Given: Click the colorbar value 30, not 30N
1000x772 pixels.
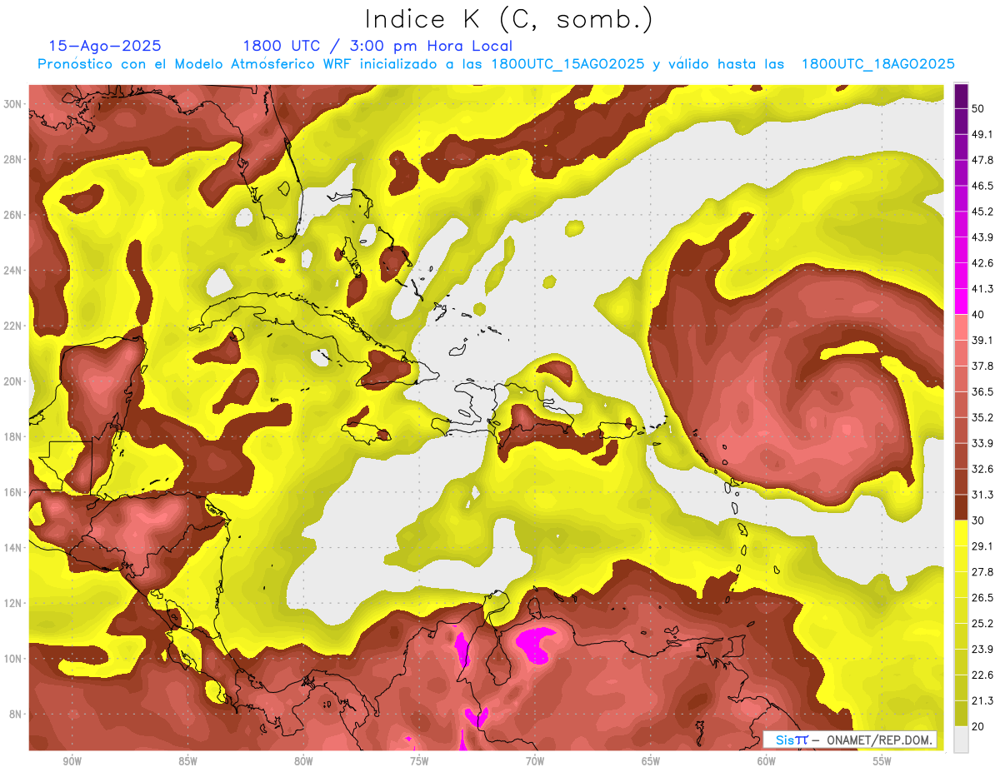Looking at the screenshot, I should [x=978, y=520].
